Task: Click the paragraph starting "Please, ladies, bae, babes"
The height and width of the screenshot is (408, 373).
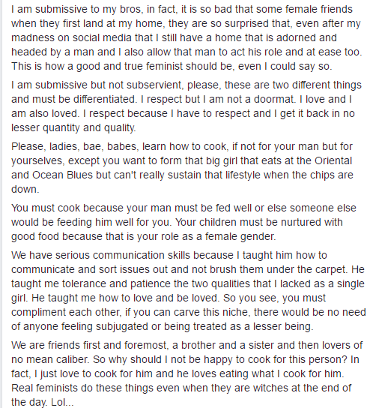Action: [x=182, y=168]
